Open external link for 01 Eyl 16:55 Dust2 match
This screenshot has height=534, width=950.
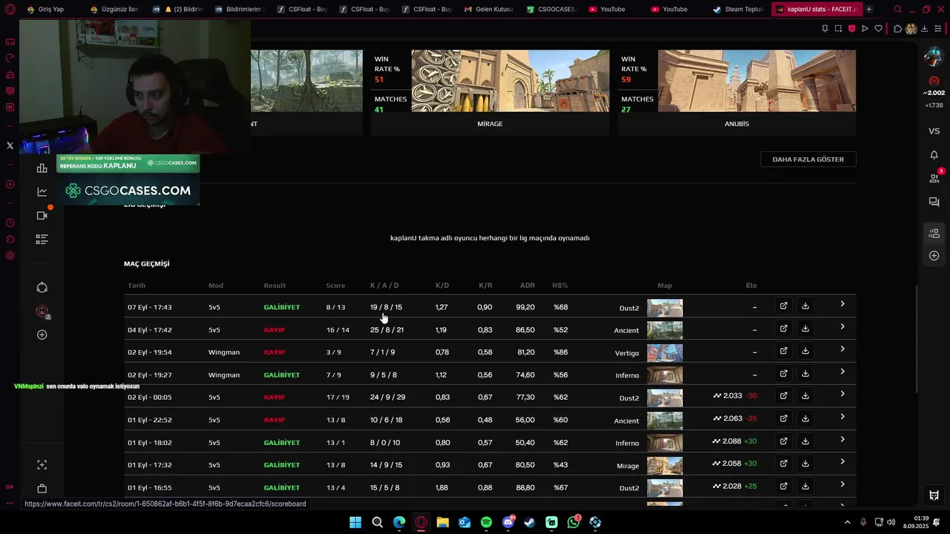(x=783, y=486)
